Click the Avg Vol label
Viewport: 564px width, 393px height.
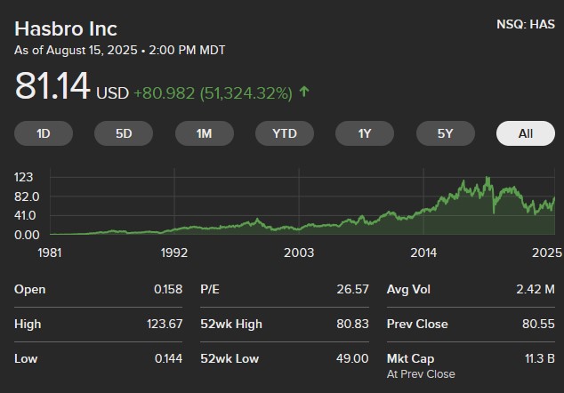pyautogui.click(x=410, y=289)
